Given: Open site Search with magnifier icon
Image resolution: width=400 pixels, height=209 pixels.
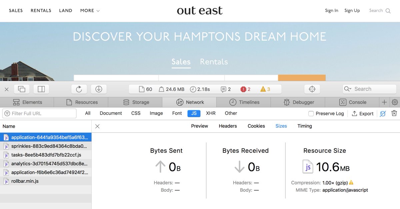Looking at the screenshot, I should tap(380, 11).
